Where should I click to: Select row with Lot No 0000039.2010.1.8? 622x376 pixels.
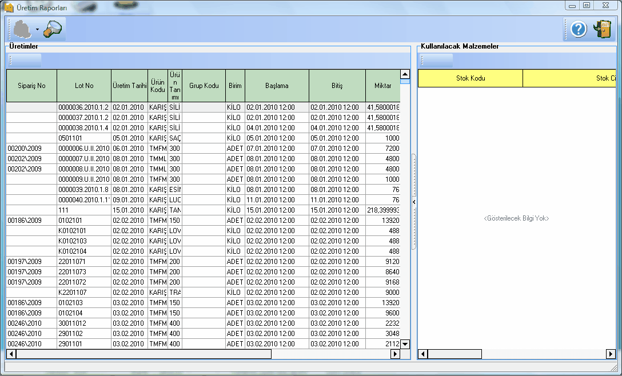pyautogui.click(x=203, y=190)
